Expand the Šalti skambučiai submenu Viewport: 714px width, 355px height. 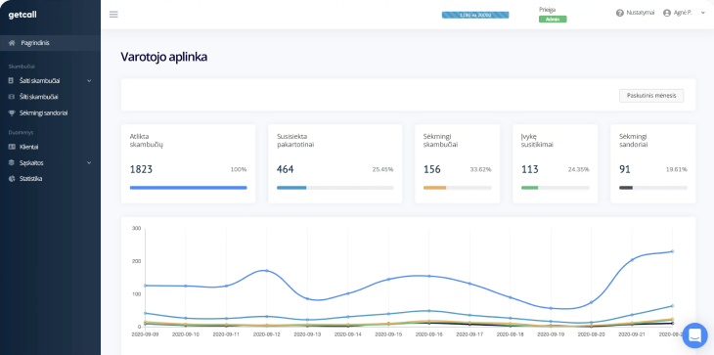click(x=89, y=80)
